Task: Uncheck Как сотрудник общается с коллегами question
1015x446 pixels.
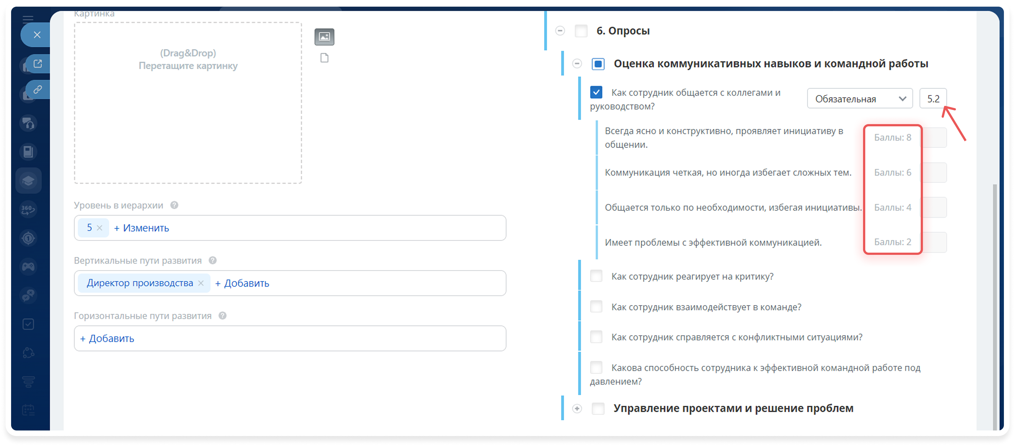Action: [x=596, y=93]
